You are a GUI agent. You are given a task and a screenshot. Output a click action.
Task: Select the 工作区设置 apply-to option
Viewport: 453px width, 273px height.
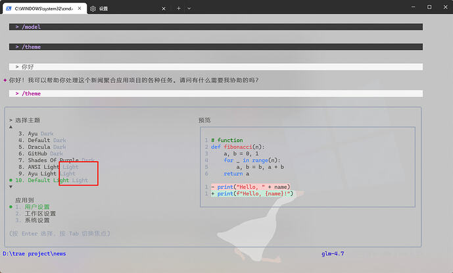coord(39,214)
